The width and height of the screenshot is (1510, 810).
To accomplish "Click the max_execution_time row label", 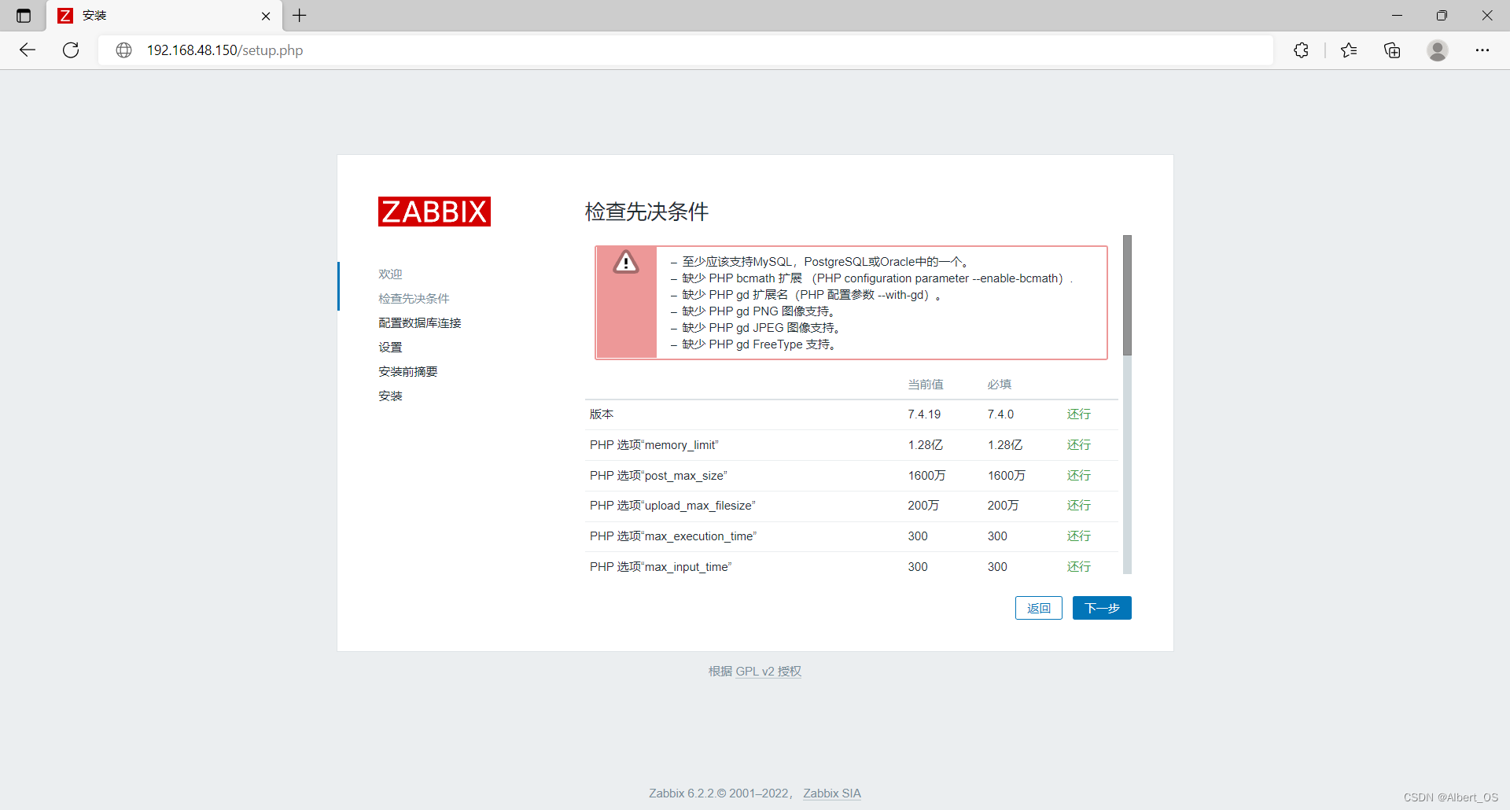I will point(673,536).
